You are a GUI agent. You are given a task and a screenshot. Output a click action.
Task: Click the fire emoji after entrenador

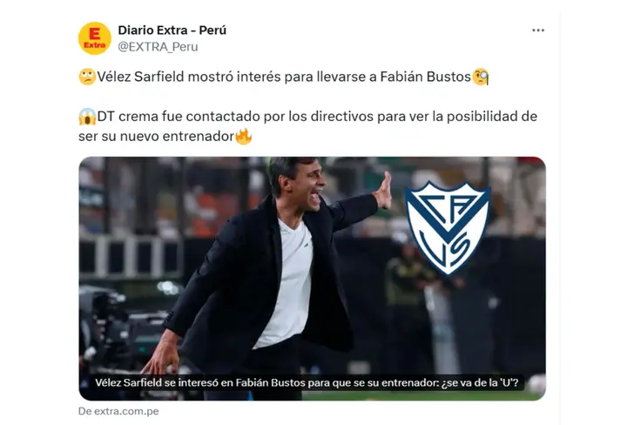coord(244,136)
